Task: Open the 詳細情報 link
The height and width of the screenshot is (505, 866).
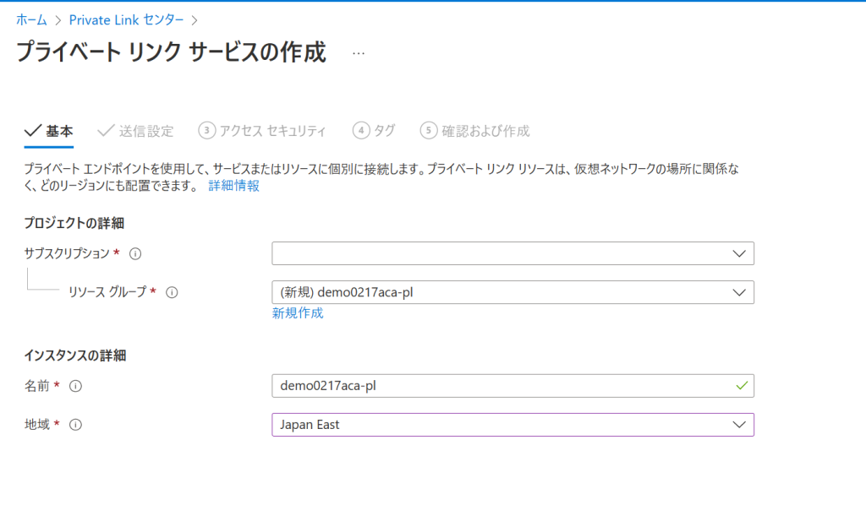Action: 233,186
